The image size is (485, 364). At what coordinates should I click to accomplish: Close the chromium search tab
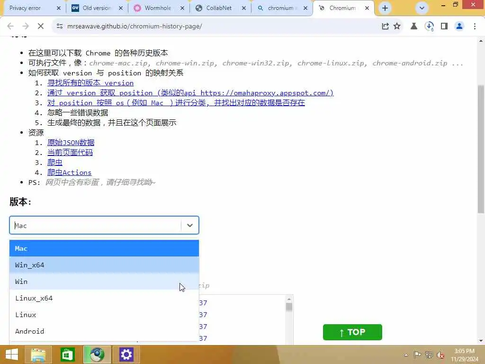coord(305,9)
